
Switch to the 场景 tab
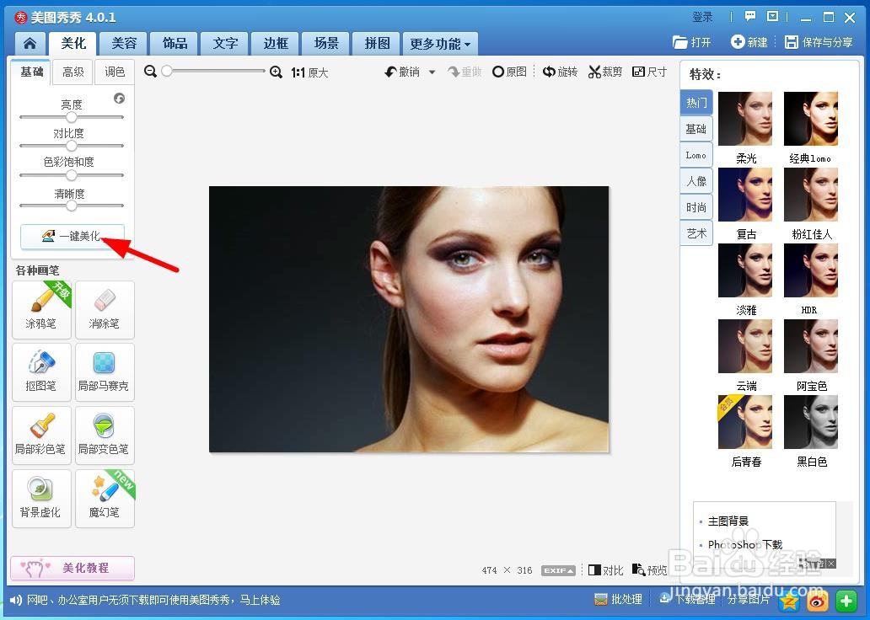click(326, 43)
